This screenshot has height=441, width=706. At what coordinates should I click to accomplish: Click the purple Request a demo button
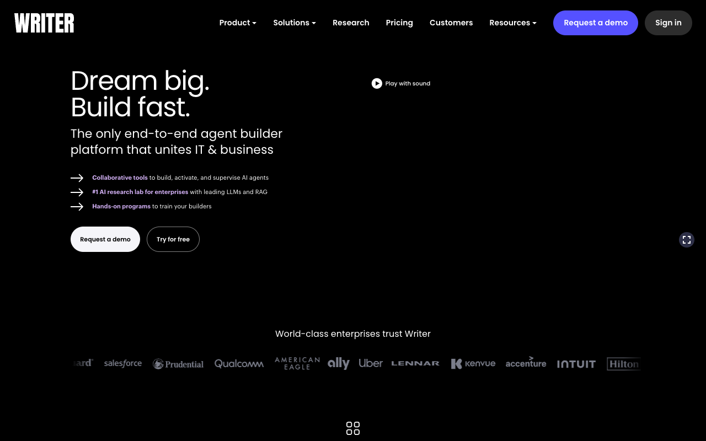[x=596, y=23]
